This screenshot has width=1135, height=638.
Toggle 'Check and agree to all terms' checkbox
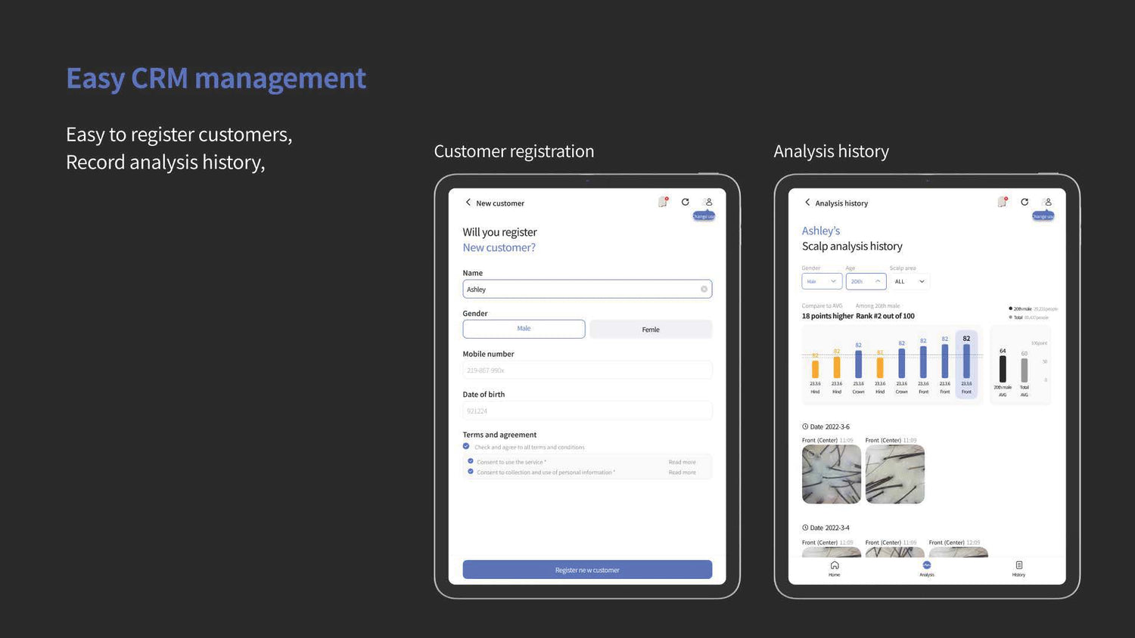coord(466,447)
